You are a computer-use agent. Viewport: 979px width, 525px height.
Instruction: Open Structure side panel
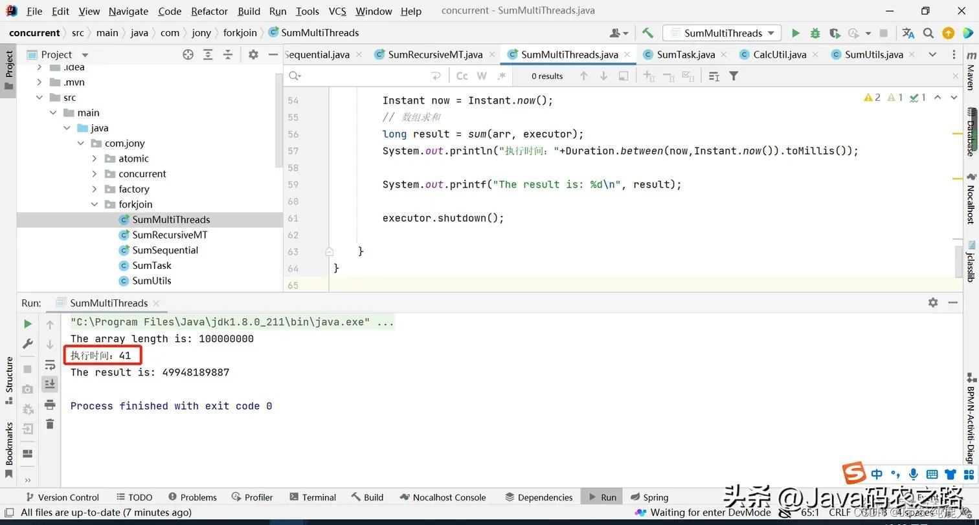click(x=9, y=380)
